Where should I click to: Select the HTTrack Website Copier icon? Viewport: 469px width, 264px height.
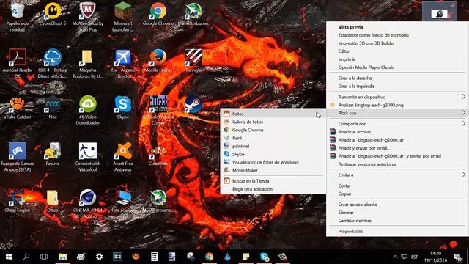point(158,111)
